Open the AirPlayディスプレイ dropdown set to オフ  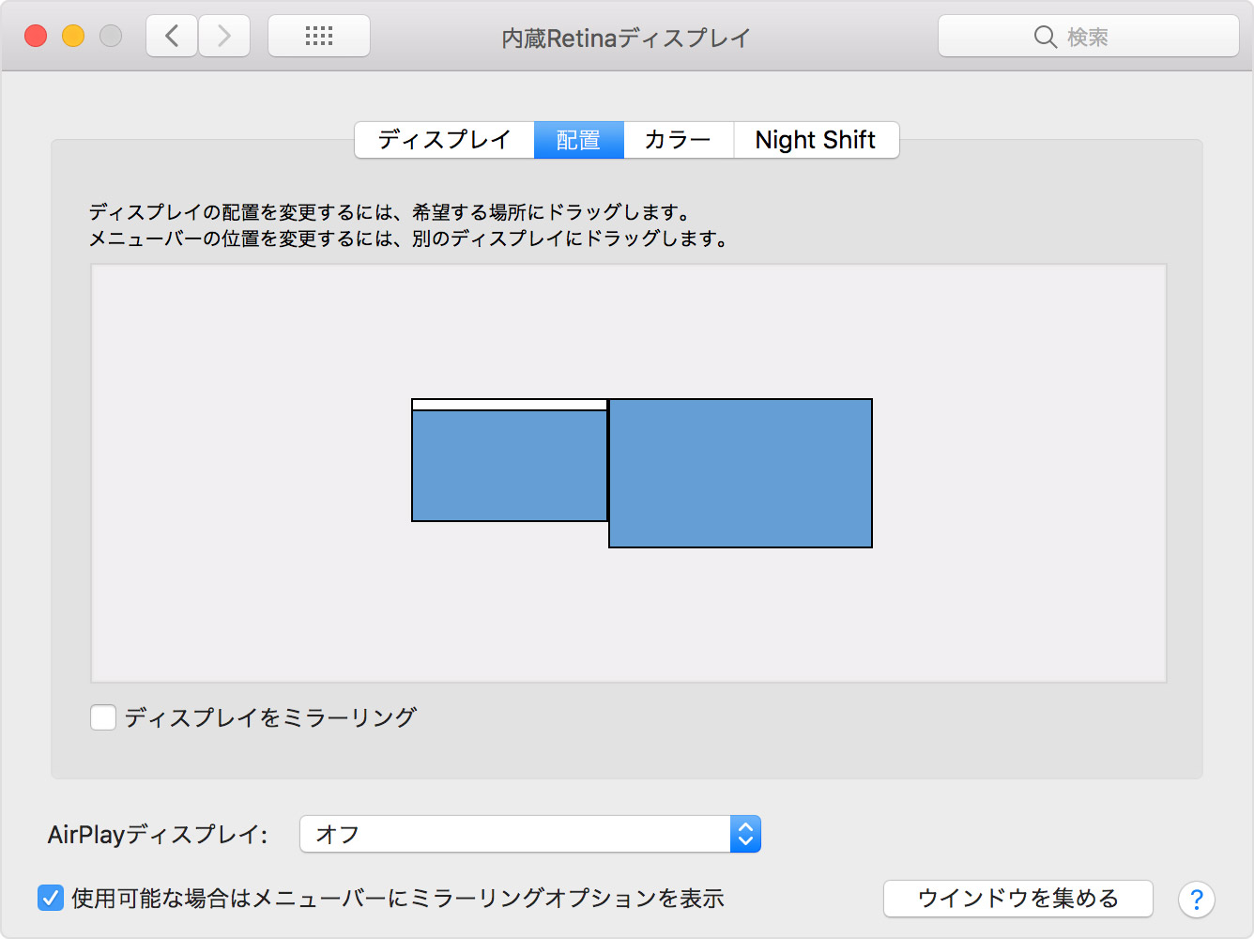coord(530,834)
